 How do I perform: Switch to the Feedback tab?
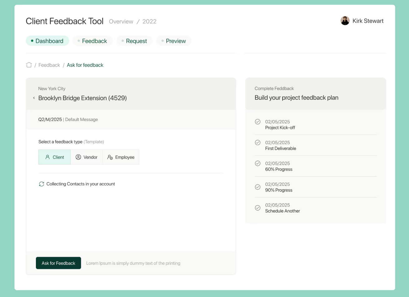click(x=92, y=41)
